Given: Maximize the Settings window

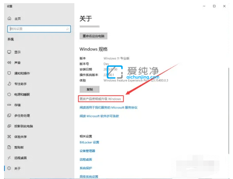Looking at the screenshot, I should [214, 6].
